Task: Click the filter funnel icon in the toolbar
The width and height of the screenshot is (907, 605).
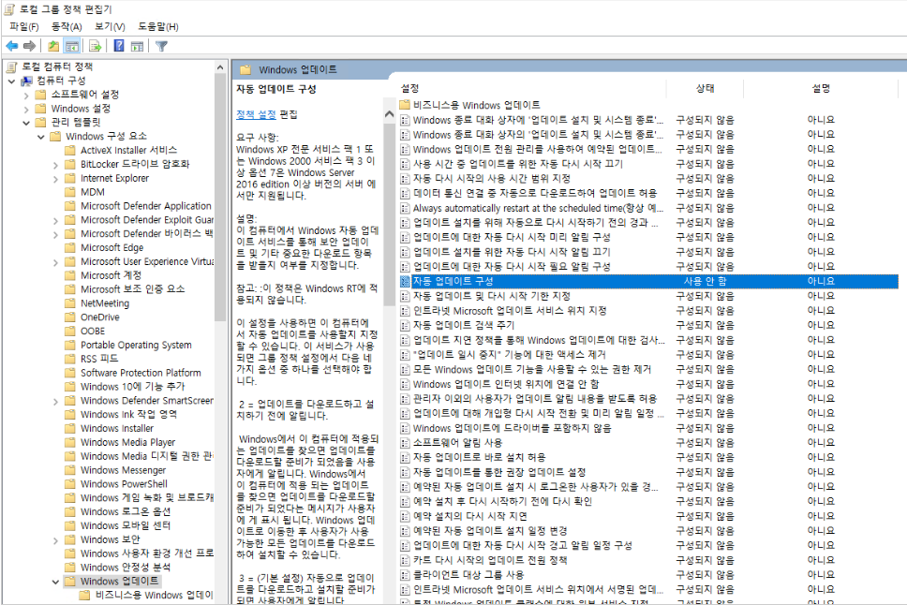Action: pos(161,46)
